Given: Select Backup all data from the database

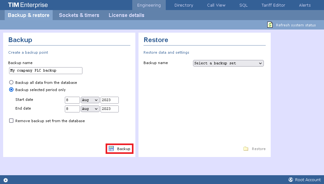Looking at the screenshot, I should [x=11, y=83].
